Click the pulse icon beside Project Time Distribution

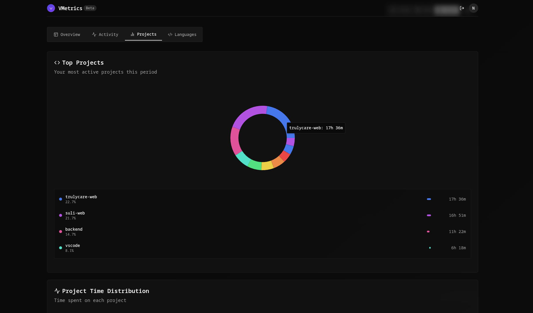pos(57,291)
